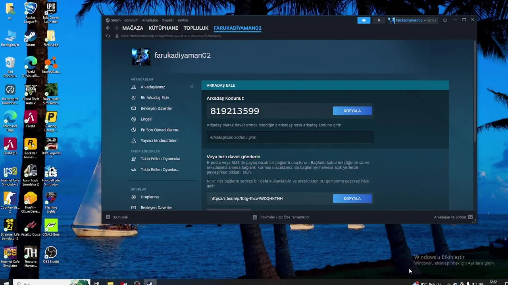Select Treasure Hunter desktop icon
Image resolution: width=508 pixels, height=285 pixels.
click(x=31, y=256)
